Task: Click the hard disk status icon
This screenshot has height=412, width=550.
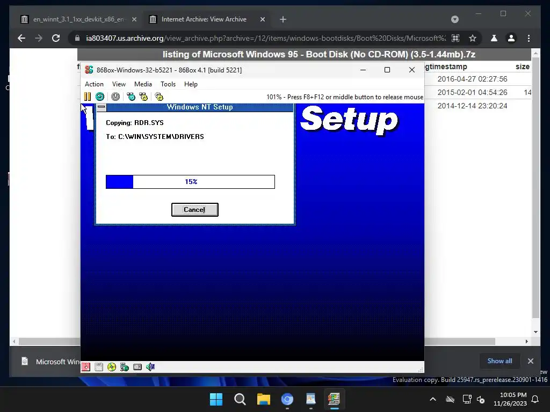Action: pyautogui.click(x=137, y=367)
